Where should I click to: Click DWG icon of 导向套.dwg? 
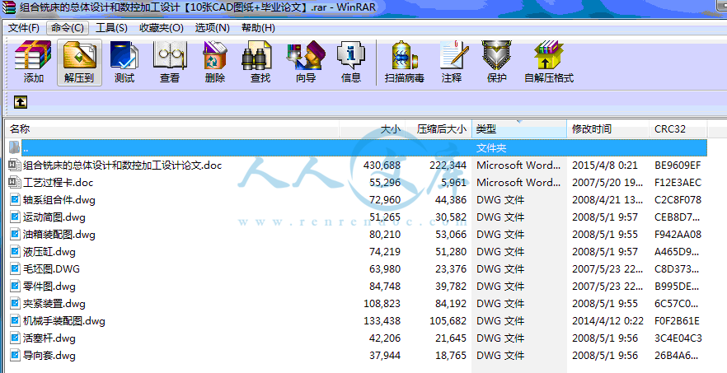(x=16, y=356)
